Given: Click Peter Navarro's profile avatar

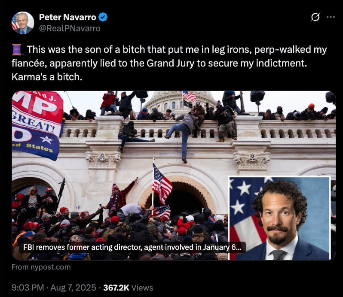Looking at the screenshot, I should coord(23,23).
